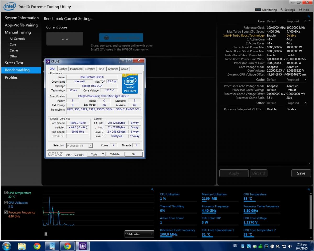314x251 pixels.
Task: Open the System Information section
Action: coord(22,18)
